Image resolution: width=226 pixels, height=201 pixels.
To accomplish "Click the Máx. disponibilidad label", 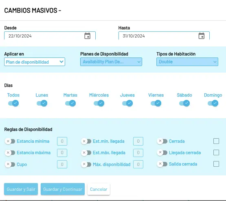I will point(112,164).
